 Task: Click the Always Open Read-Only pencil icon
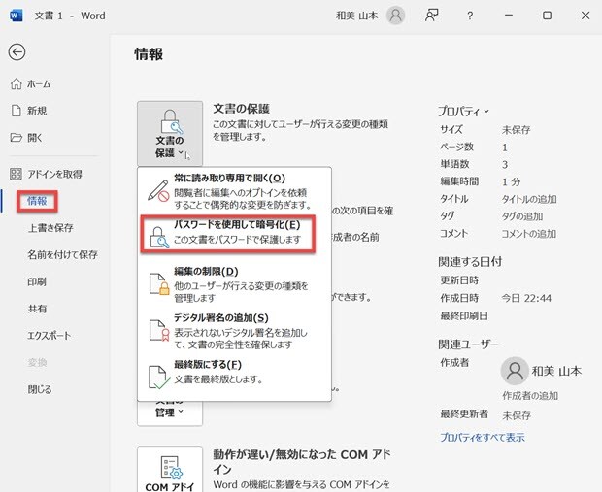[x=157, y=191]
